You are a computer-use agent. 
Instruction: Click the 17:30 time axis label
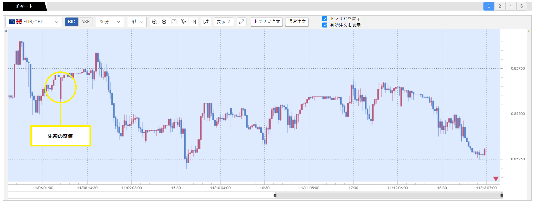(353, 188)
